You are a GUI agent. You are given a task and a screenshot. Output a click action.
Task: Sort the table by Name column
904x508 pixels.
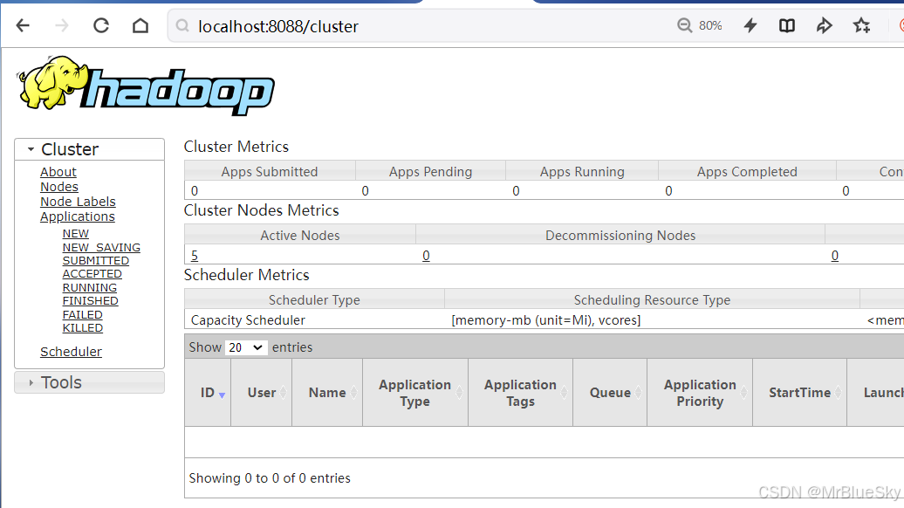coord(327,393)
